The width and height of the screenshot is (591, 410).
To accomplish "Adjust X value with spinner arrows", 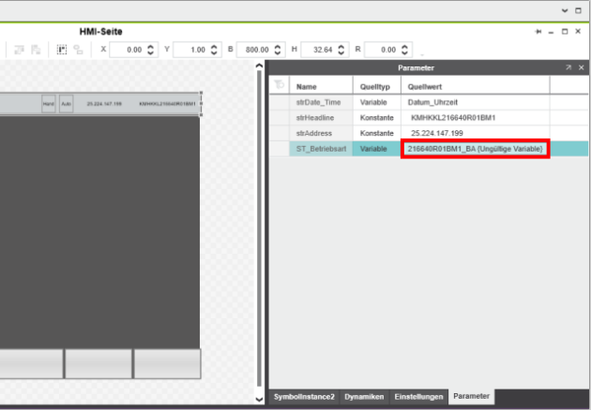I will (150, 50).
